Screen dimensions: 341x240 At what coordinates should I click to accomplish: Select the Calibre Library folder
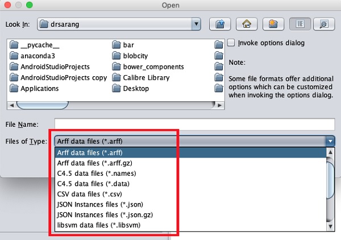141,77
